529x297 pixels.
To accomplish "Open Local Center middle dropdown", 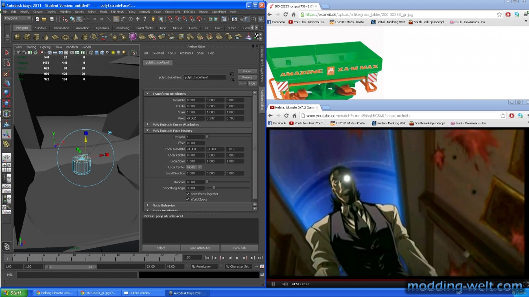I will tap(194, 167).
